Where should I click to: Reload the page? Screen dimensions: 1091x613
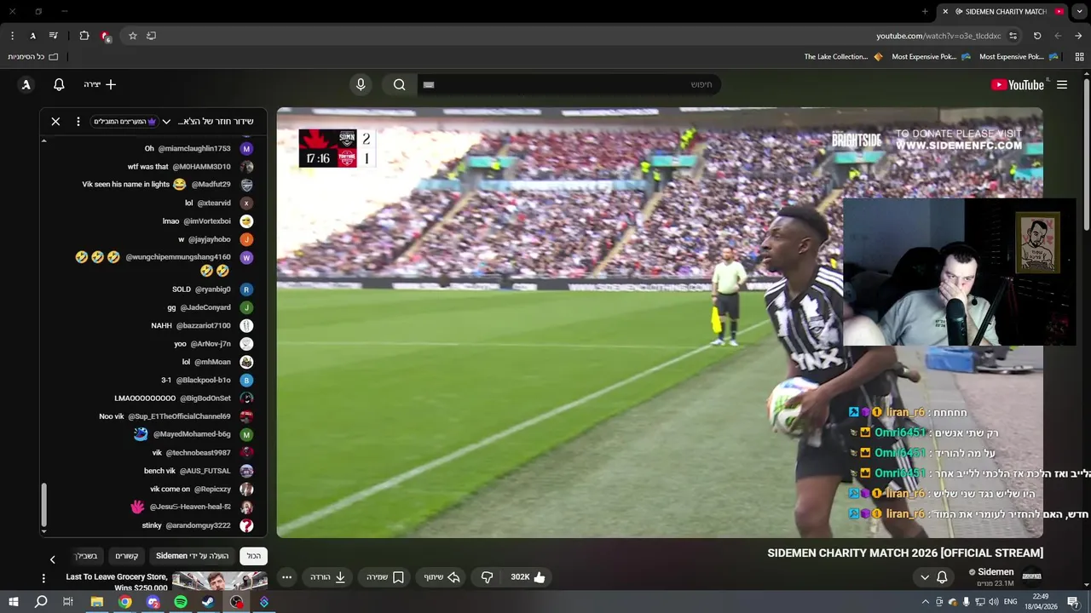[1037, 36]
